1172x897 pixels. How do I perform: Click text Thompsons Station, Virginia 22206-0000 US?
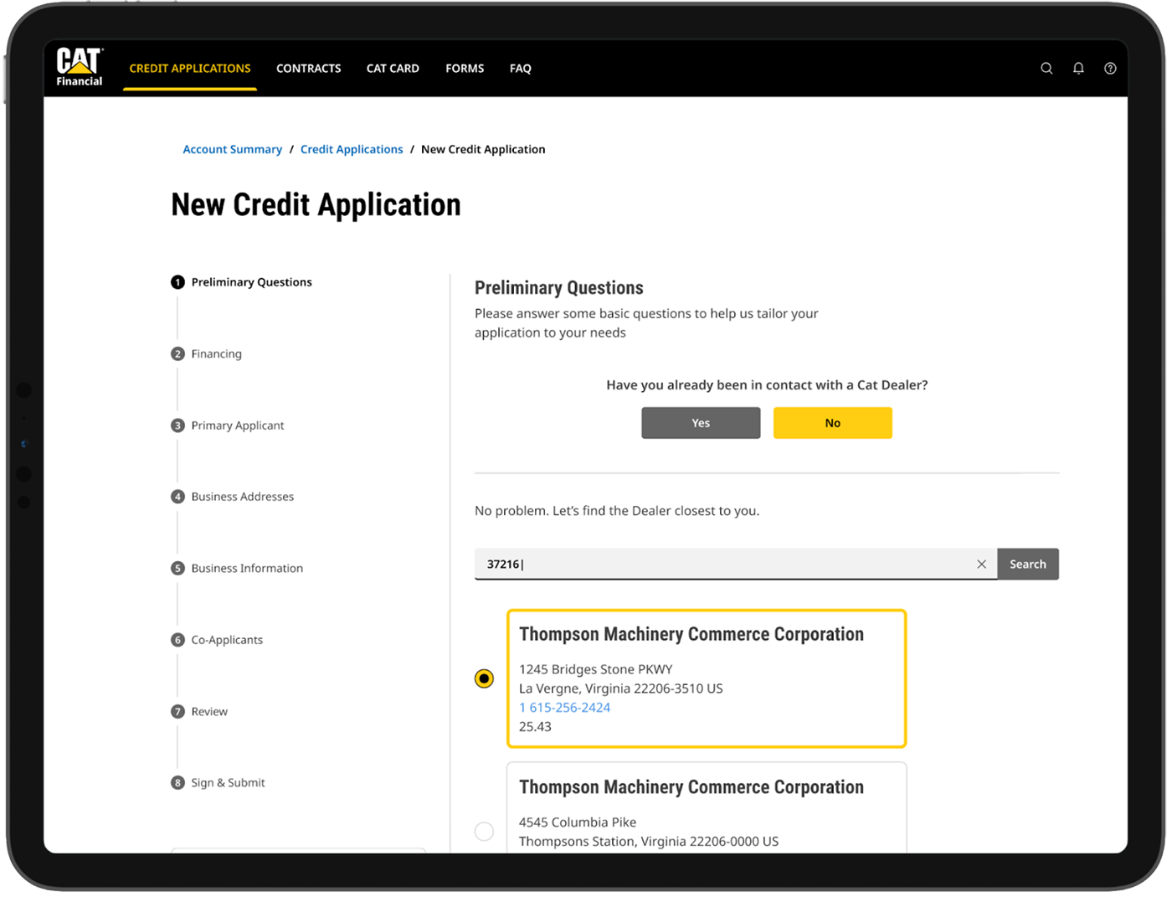pos(649,842)
